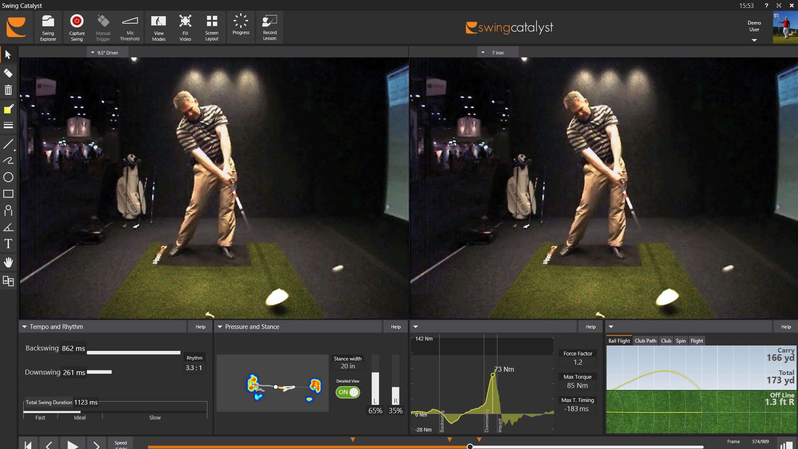The image size is (798, 449).
Task: Select the pan hand tool
Action: tap(8, 262)
